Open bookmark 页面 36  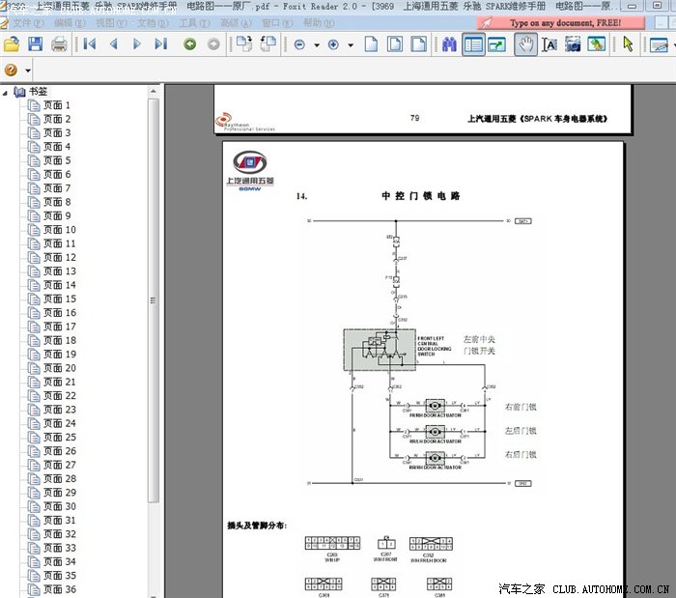pos(59,589)
